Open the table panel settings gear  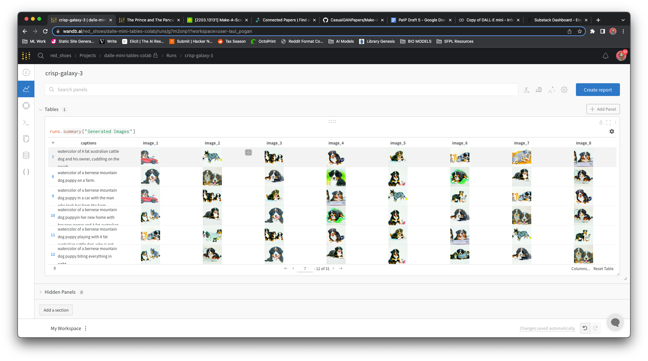612,131
